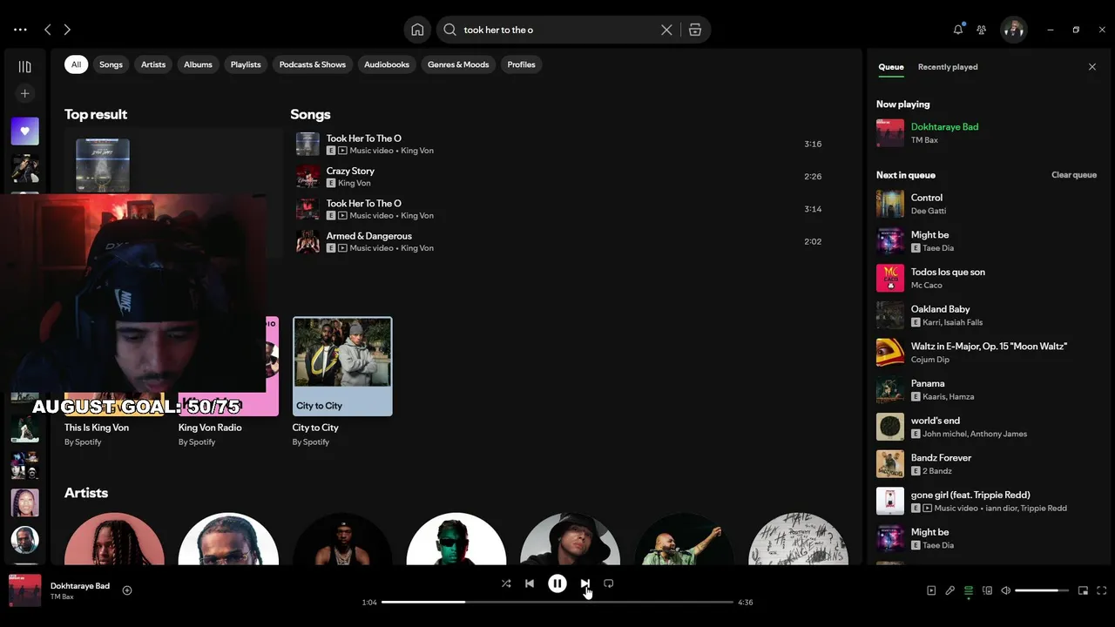Image resolution: width=1115 pixels, height=627 pixels.
Task: Open the top result album artwork
Action: click(103, 165)
